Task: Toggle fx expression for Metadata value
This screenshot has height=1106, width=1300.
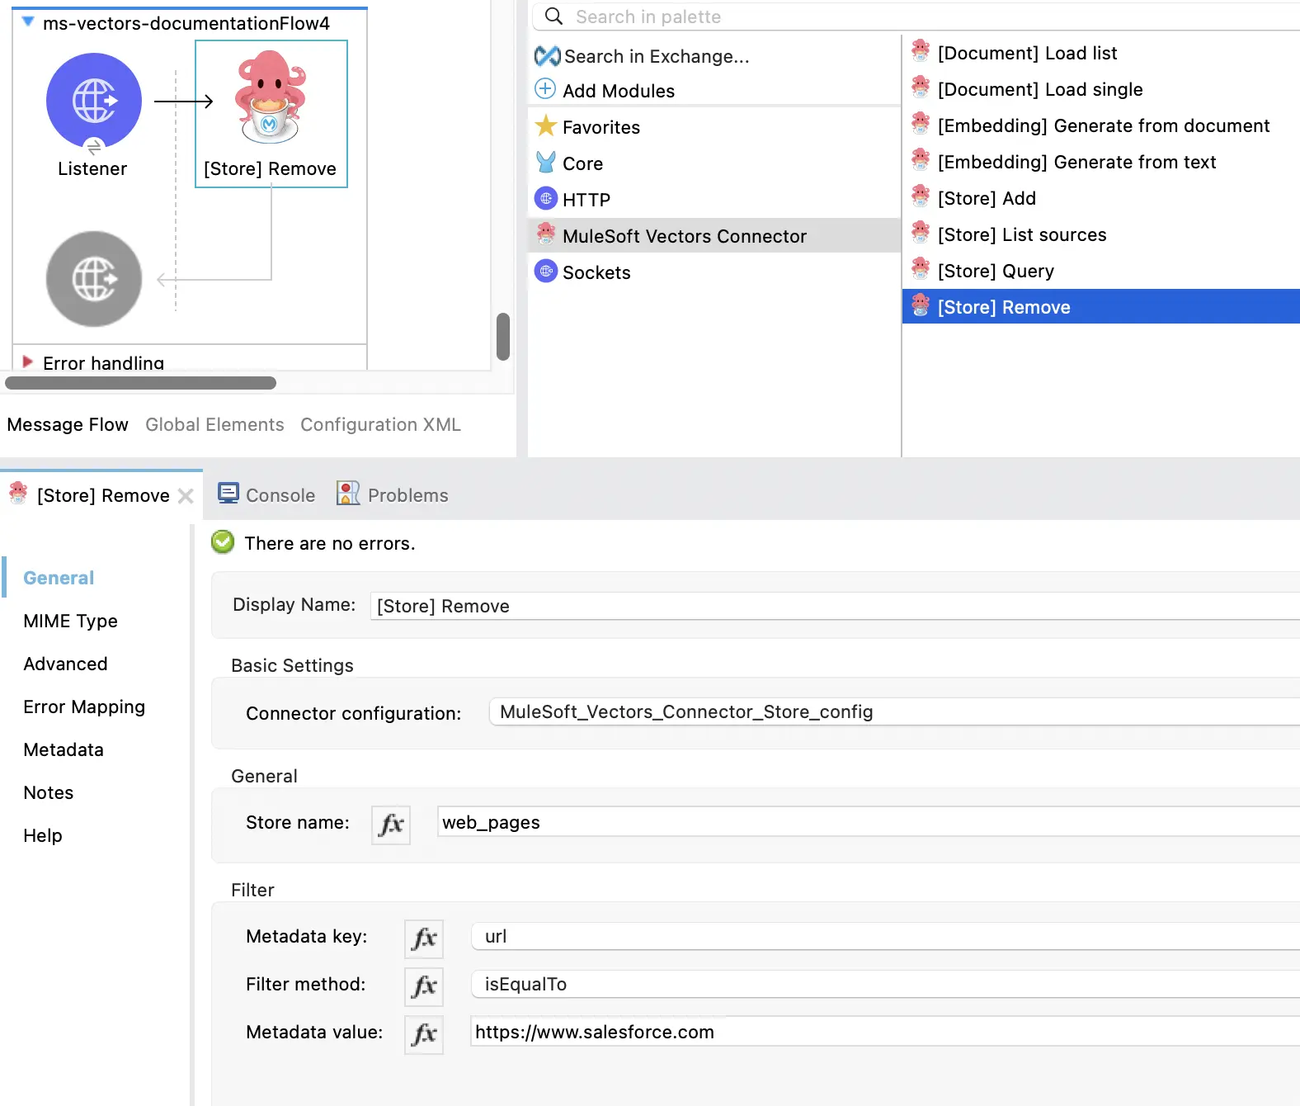Action: point(424,1034)
